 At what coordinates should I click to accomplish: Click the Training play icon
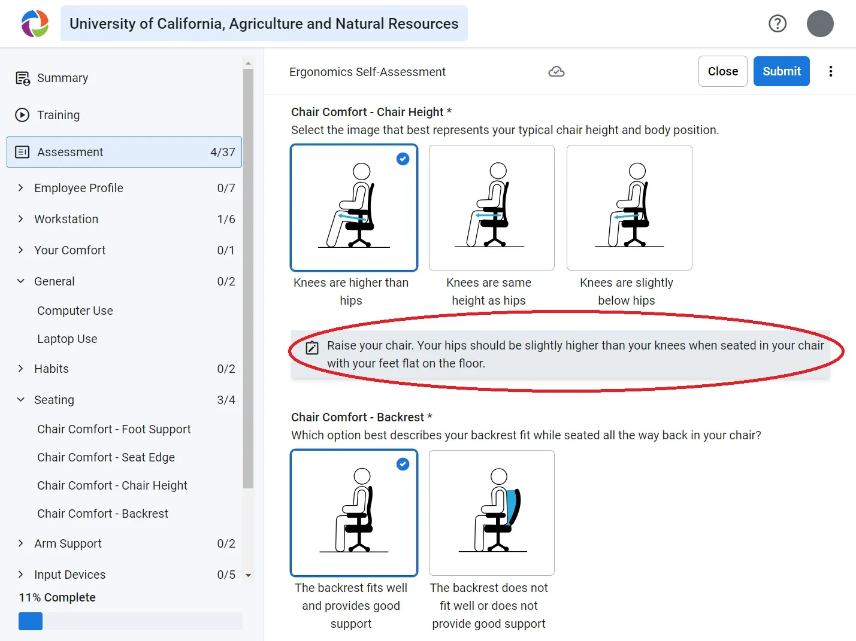[x=22, y=115]
